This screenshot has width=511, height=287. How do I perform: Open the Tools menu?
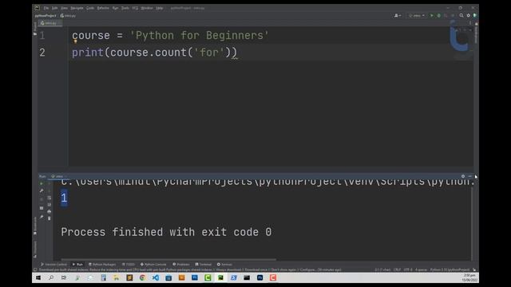(x=125, y=8)
